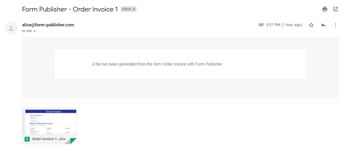The height and width of the screenshot is (151, 343).
Task: Click sender address alice@form-publisher.com
Action: pos(48,25)
